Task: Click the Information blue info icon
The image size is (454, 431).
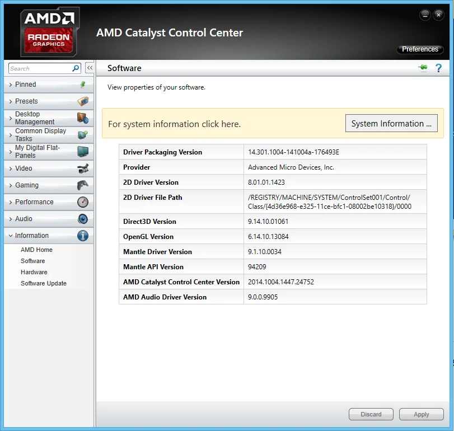Action: (x=83, y=236)
